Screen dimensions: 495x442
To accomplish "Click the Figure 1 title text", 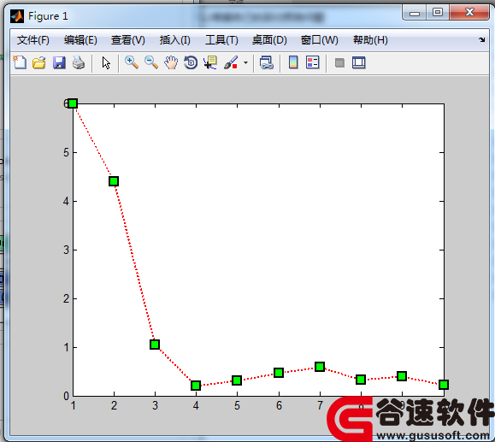I will click(48, 16).
